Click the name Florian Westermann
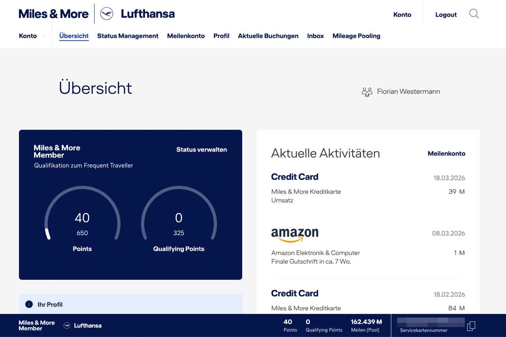 coord(408,92)
